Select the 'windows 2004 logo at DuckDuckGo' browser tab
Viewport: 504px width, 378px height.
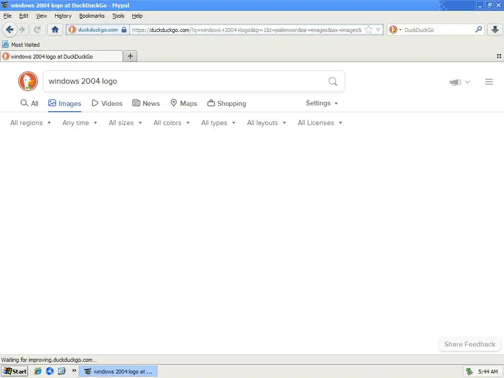click(x=62, y=57)
